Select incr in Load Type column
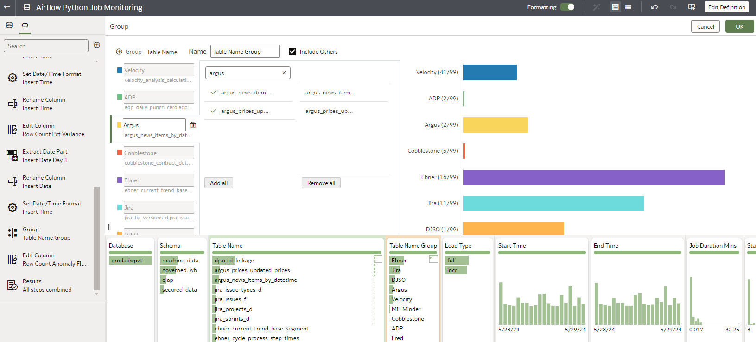The image size is (756, 342). pos(456,270)
